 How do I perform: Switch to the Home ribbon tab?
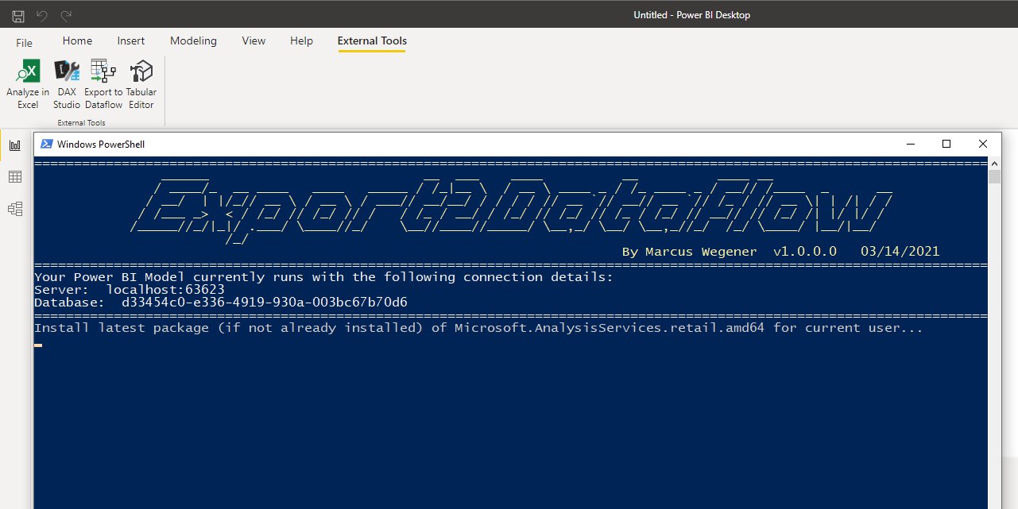click(78, 40)
